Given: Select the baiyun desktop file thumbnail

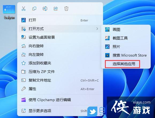Looking at the screenshot, I should (x=9, y=9).
